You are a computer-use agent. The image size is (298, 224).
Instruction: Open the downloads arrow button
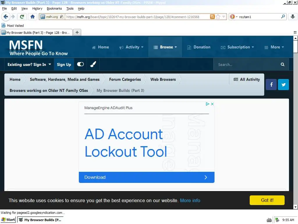point(293,17)
